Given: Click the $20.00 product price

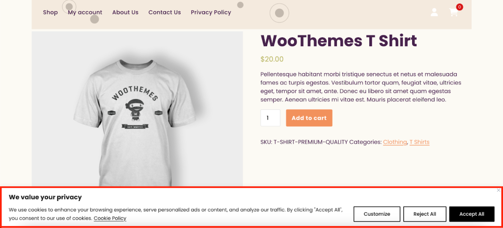Looking at the screenshot, I should 272,59.
